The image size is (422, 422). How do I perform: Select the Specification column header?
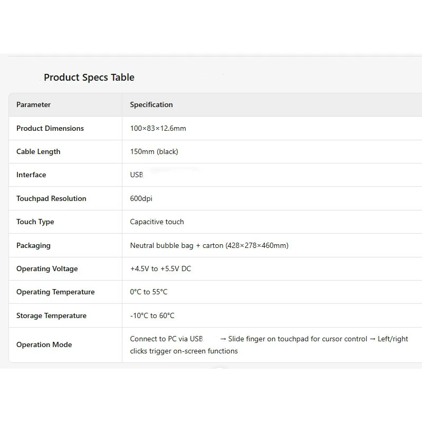click(151, 104)
